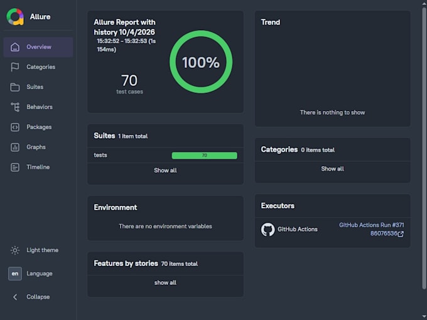Click the Allure brand name text
Image resolution: width=427 pixels, height=320 pixels.
[40, 17]
